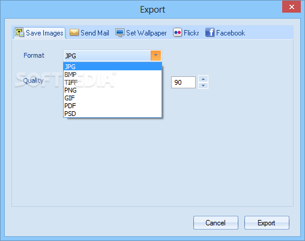Click the Format combo box showing JPG
305x241 pixels.
pos(112,55)
